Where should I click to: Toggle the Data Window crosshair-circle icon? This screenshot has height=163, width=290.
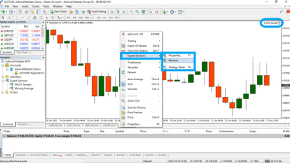point(26,11)
